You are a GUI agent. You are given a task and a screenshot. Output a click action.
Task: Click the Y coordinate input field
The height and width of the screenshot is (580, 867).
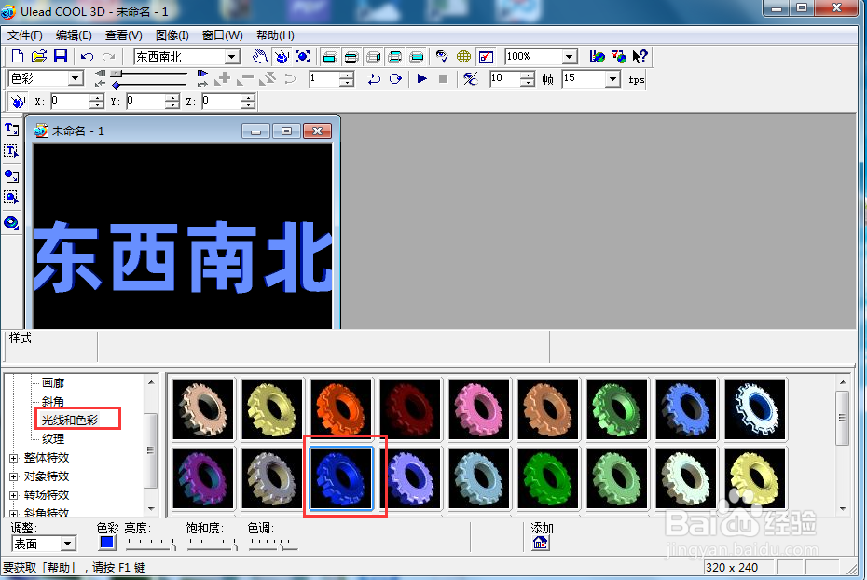147,102
